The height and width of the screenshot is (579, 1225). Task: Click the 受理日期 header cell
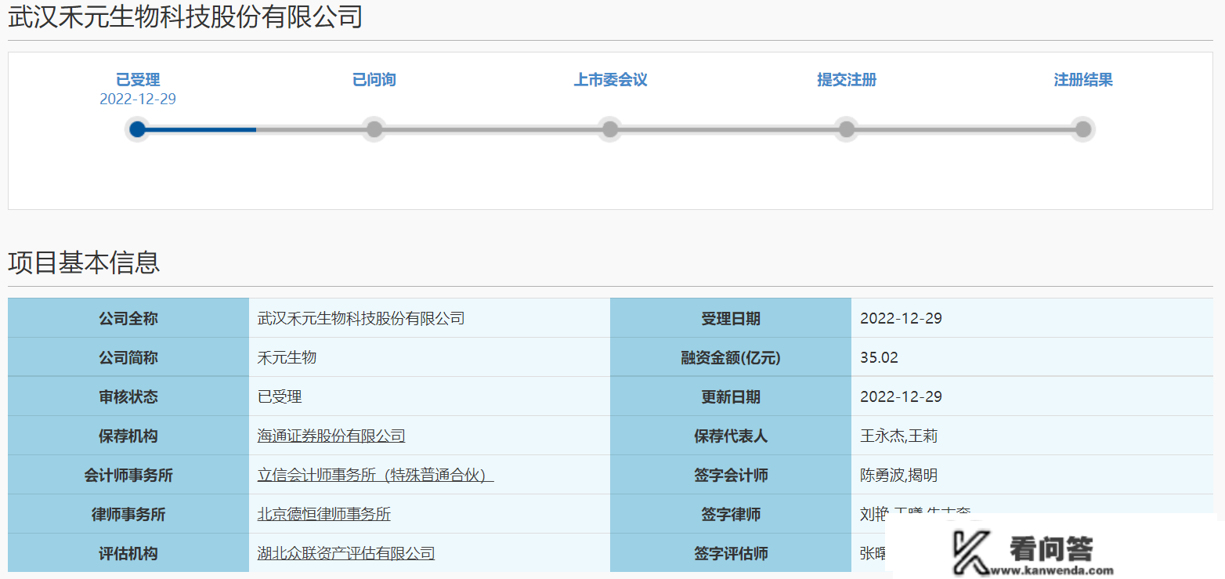pyautogui.click(x=731, y=318)
